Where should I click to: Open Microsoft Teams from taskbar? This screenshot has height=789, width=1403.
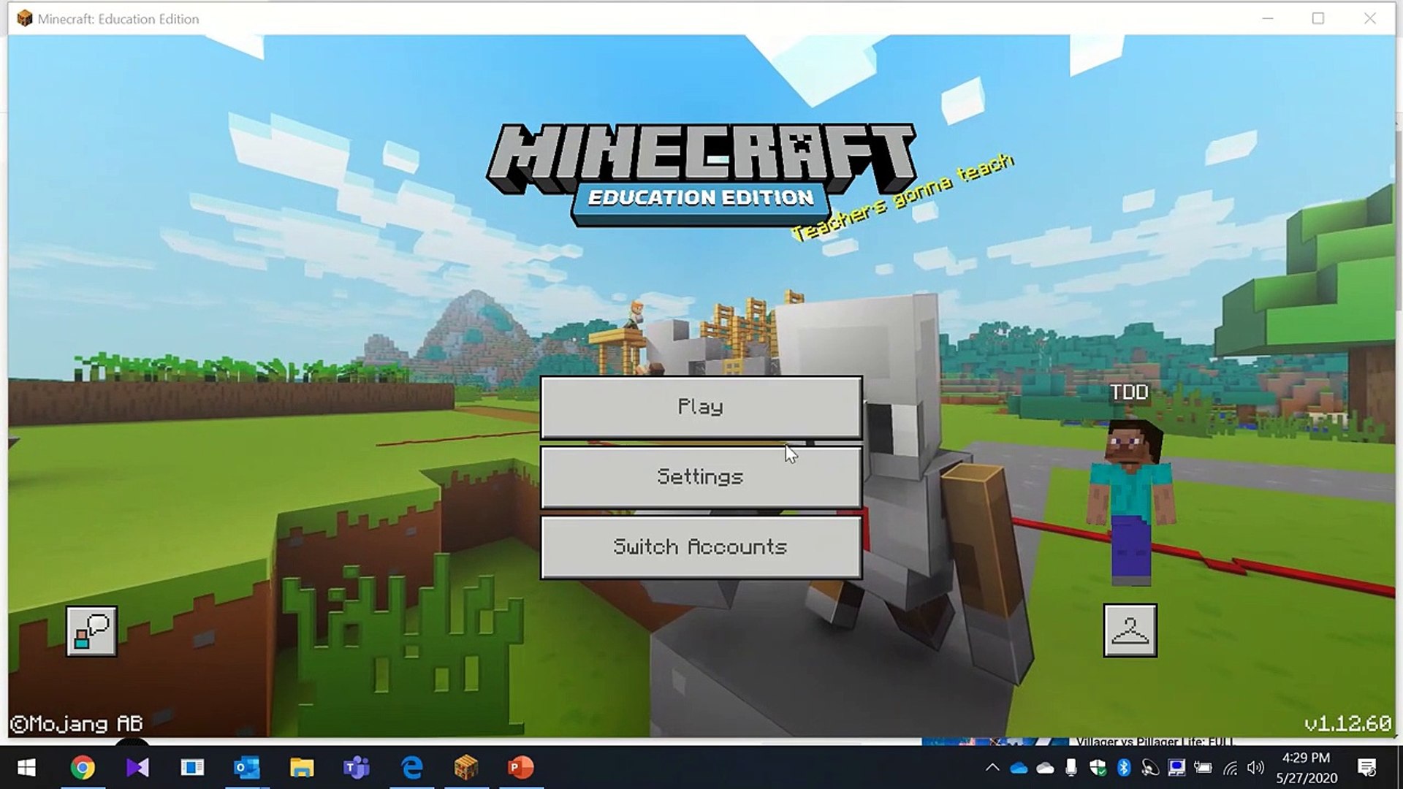357,768
